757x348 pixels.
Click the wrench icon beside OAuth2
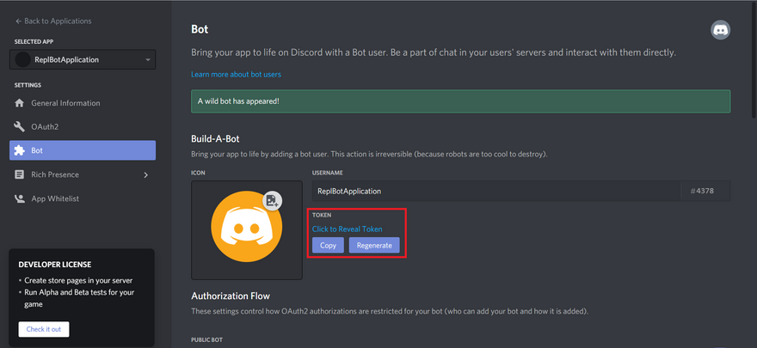(x=20, y=127)
